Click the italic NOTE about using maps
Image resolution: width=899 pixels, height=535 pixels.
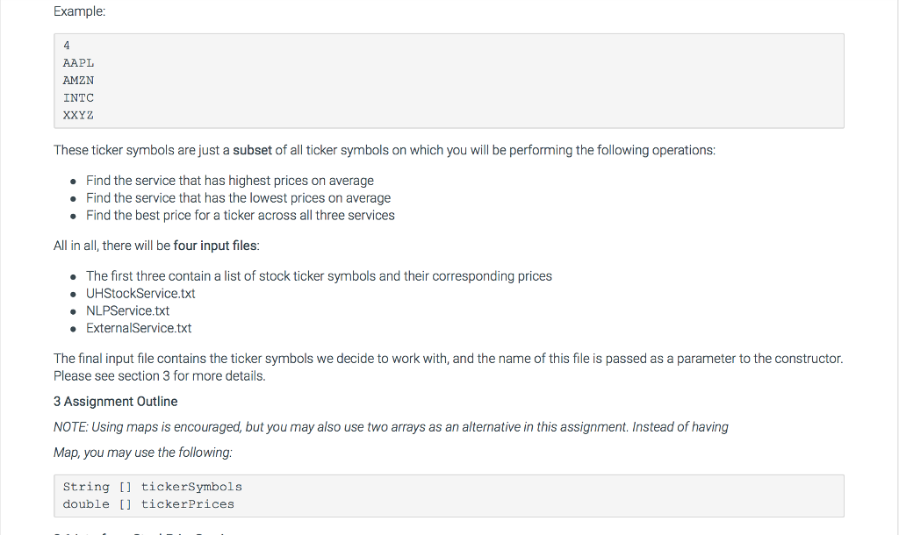[391, 427]
